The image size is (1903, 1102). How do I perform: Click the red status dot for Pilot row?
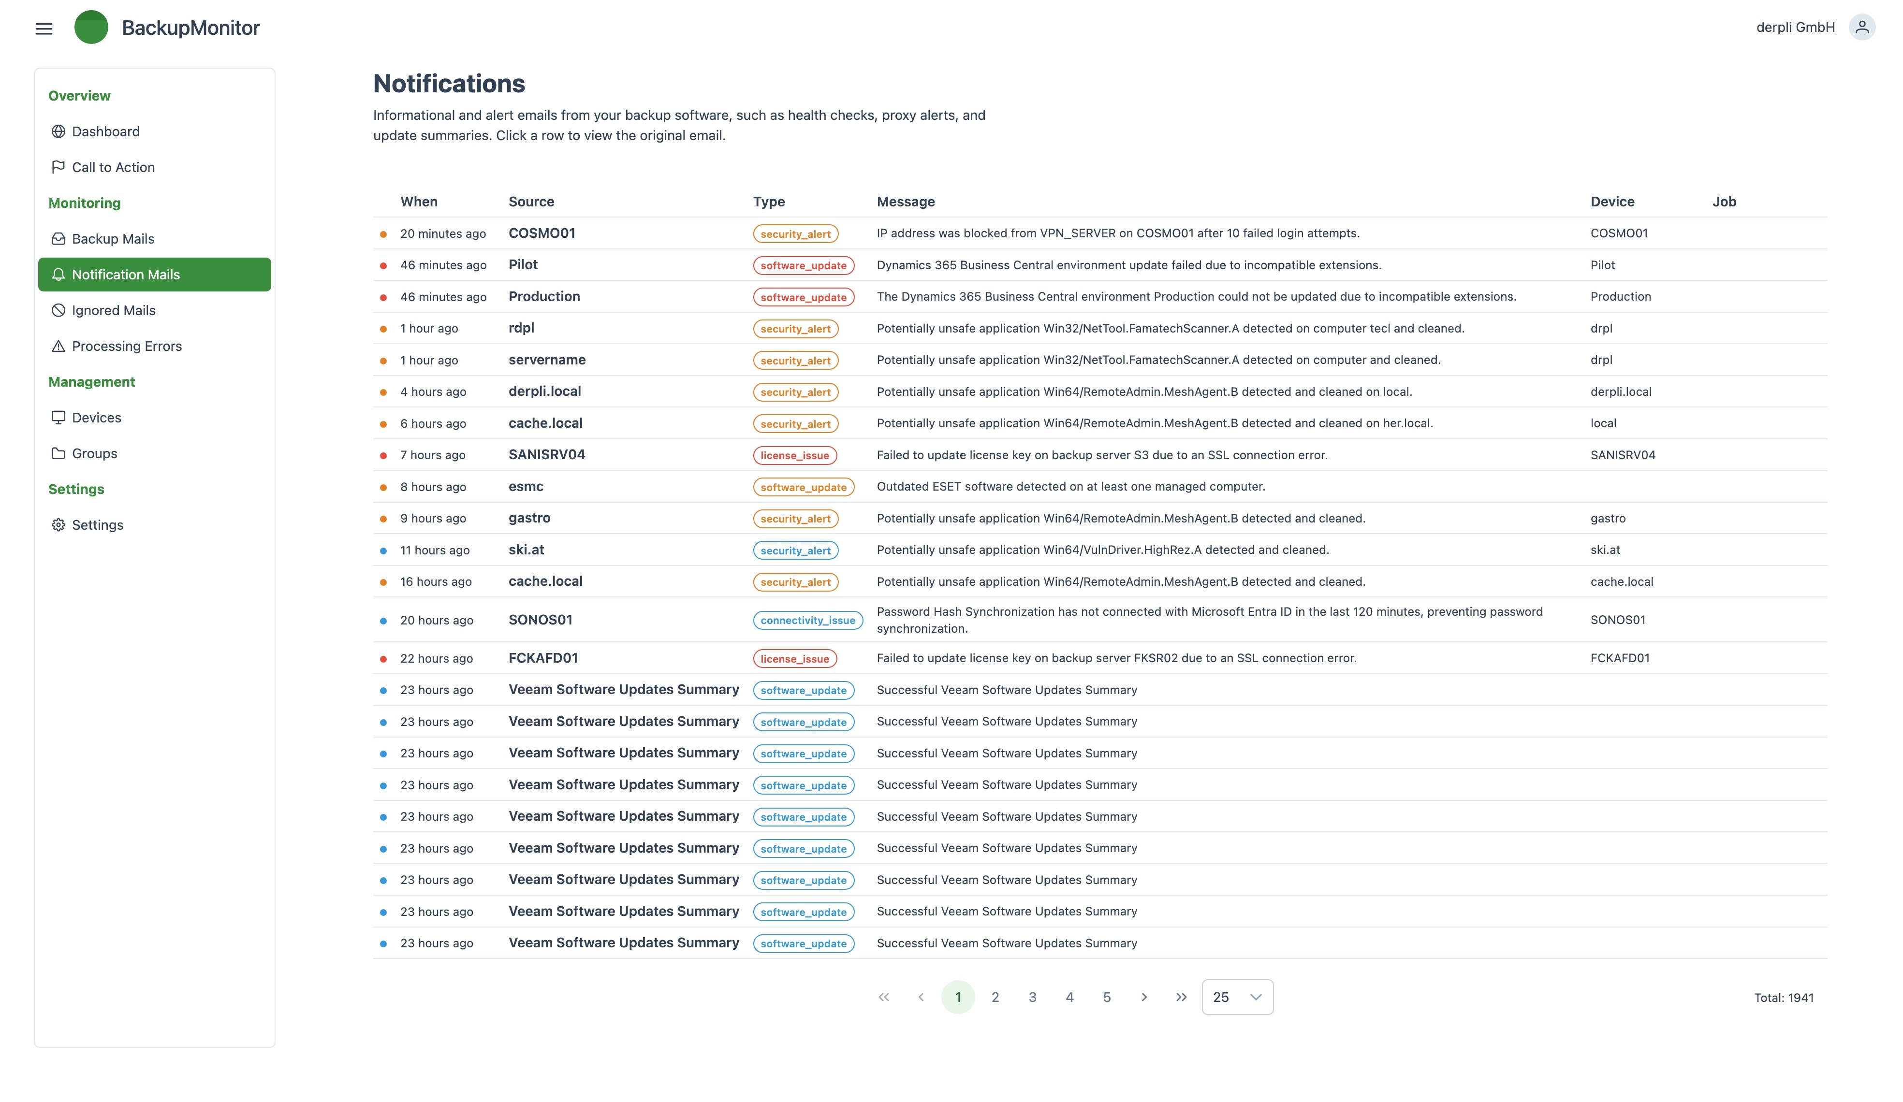383,266
